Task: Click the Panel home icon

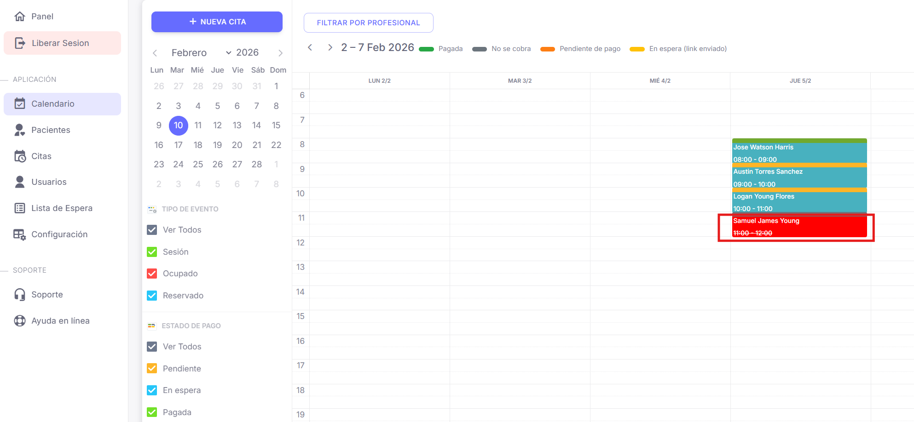Action: [x=20, y=17]
